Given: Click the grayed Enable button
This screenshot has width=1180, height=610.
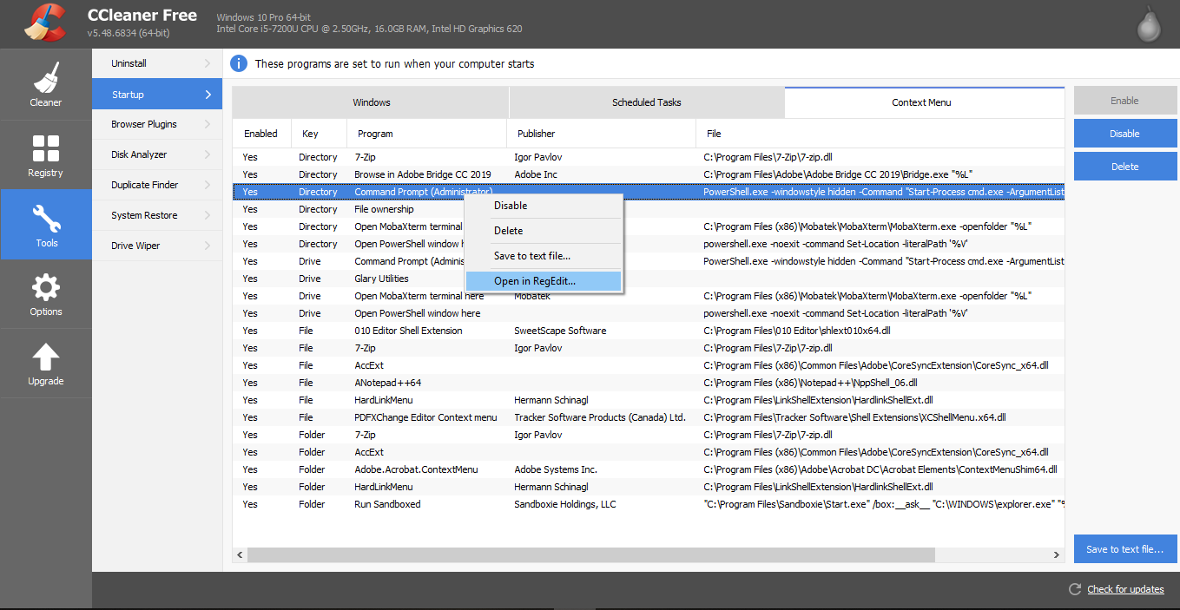Looking at the screenshot, I should click(x=1125, y=101).
